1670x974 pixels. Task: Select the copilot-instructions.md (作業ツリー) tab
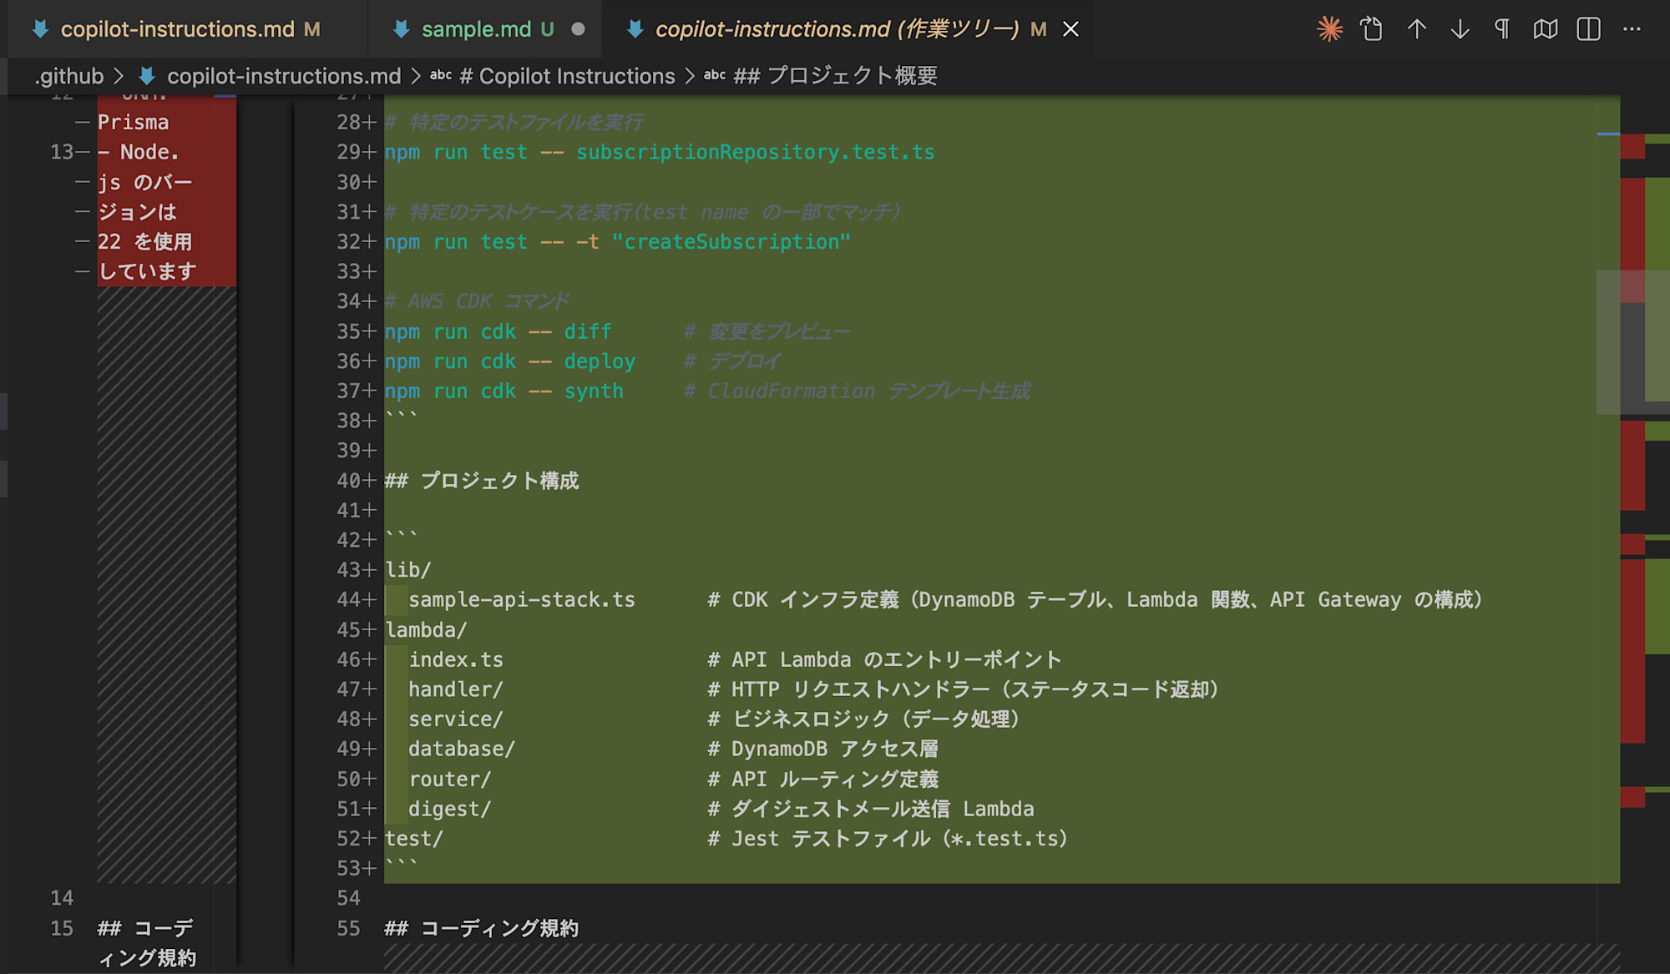click(x=838, y=29)
